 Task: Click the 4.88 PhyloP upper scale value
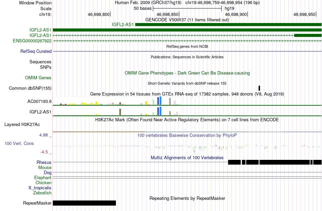coord(43,135)
